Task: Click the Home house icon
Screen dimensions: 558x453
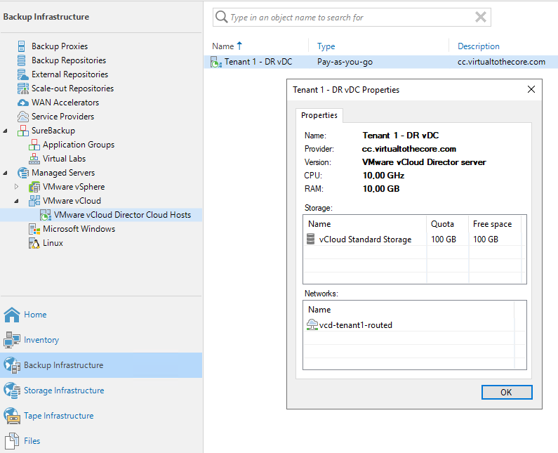Action: 12,315
